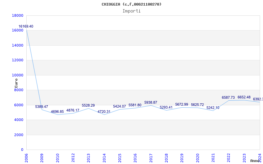Click the 2014 year label
263x164 pixels.
pyautogui.click(x=104, y=158)
